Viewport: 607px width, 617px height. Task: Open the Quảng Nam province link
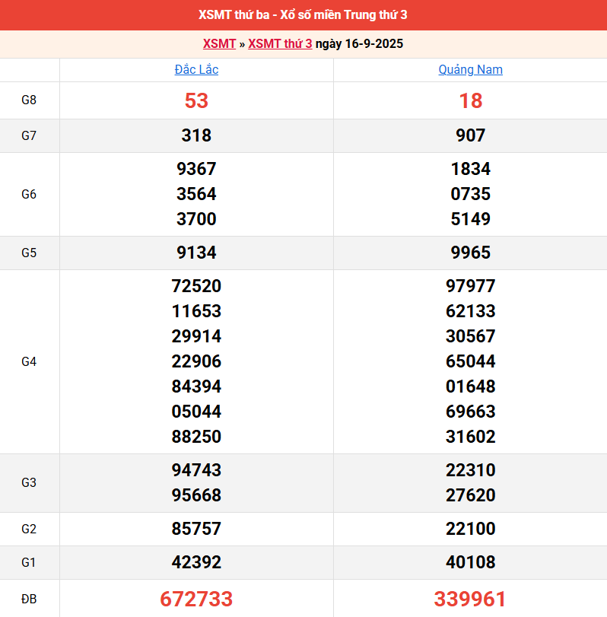470,70
